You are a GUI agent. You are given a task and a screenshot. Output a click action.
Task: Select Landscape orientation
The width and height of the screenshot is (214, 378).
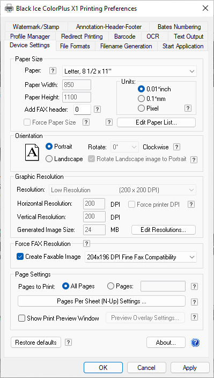coord(49,159)
